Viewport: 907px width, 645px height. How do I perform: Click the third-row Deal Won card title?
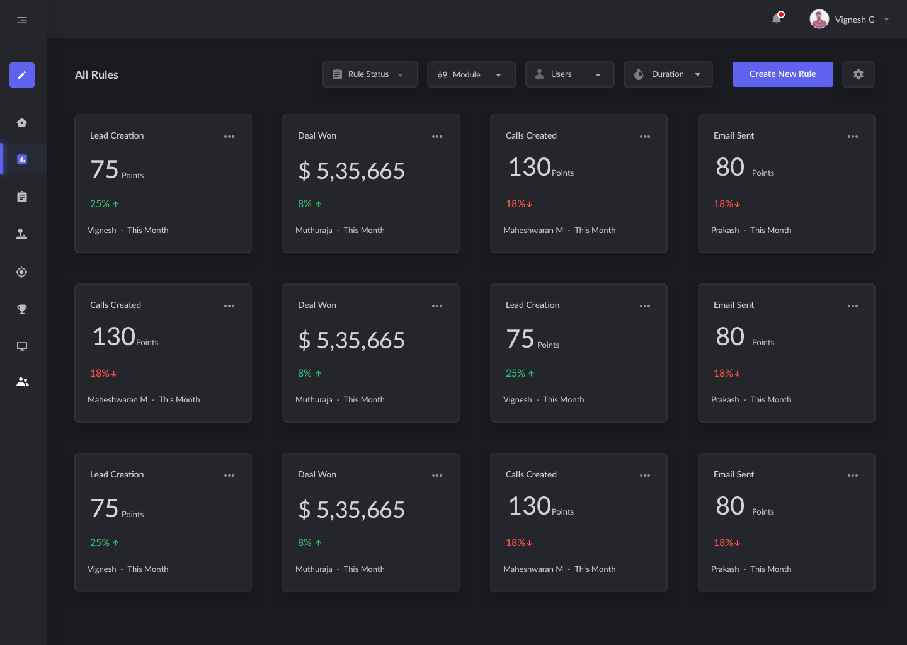[x=317, y=474]
